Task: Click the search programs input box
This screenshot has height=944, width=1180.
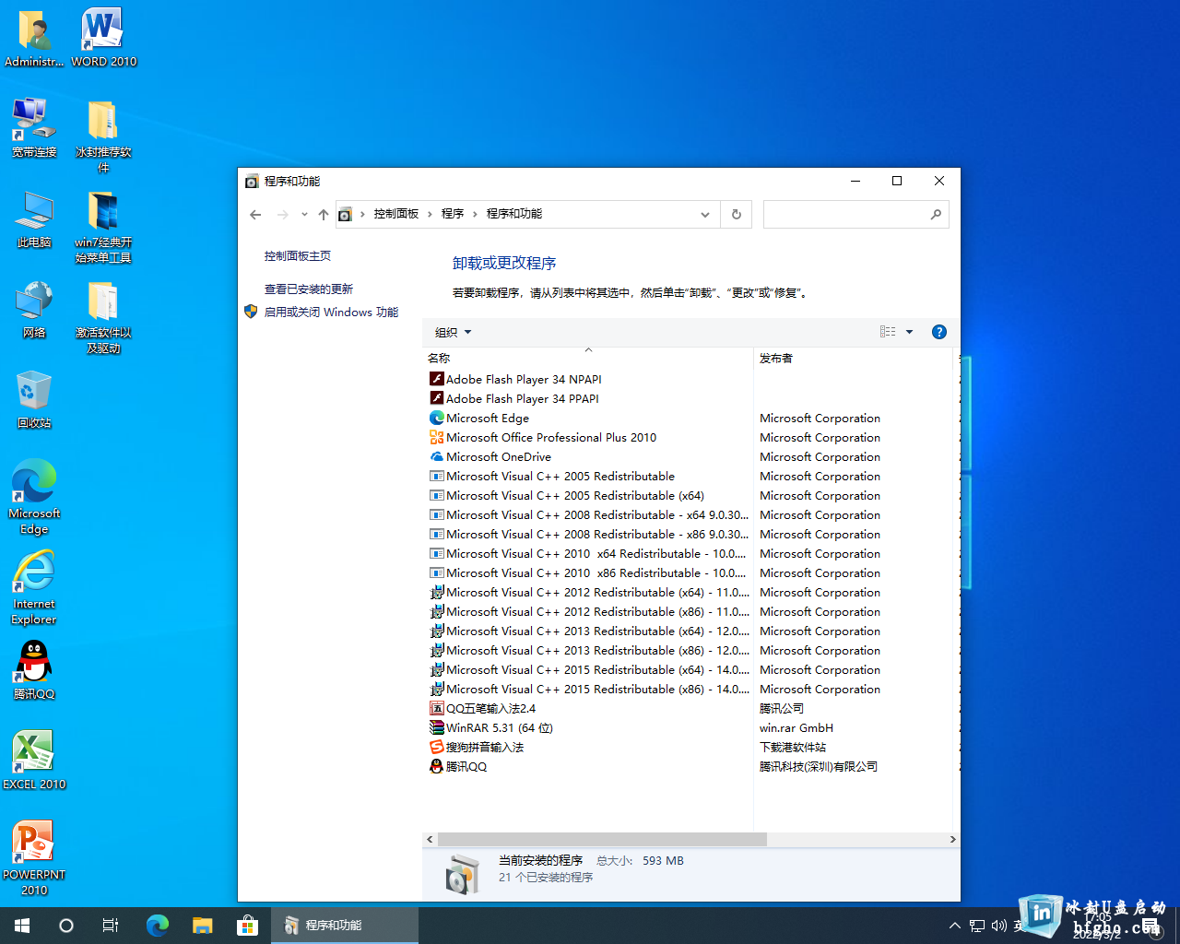Action: (x=845, y=214)
